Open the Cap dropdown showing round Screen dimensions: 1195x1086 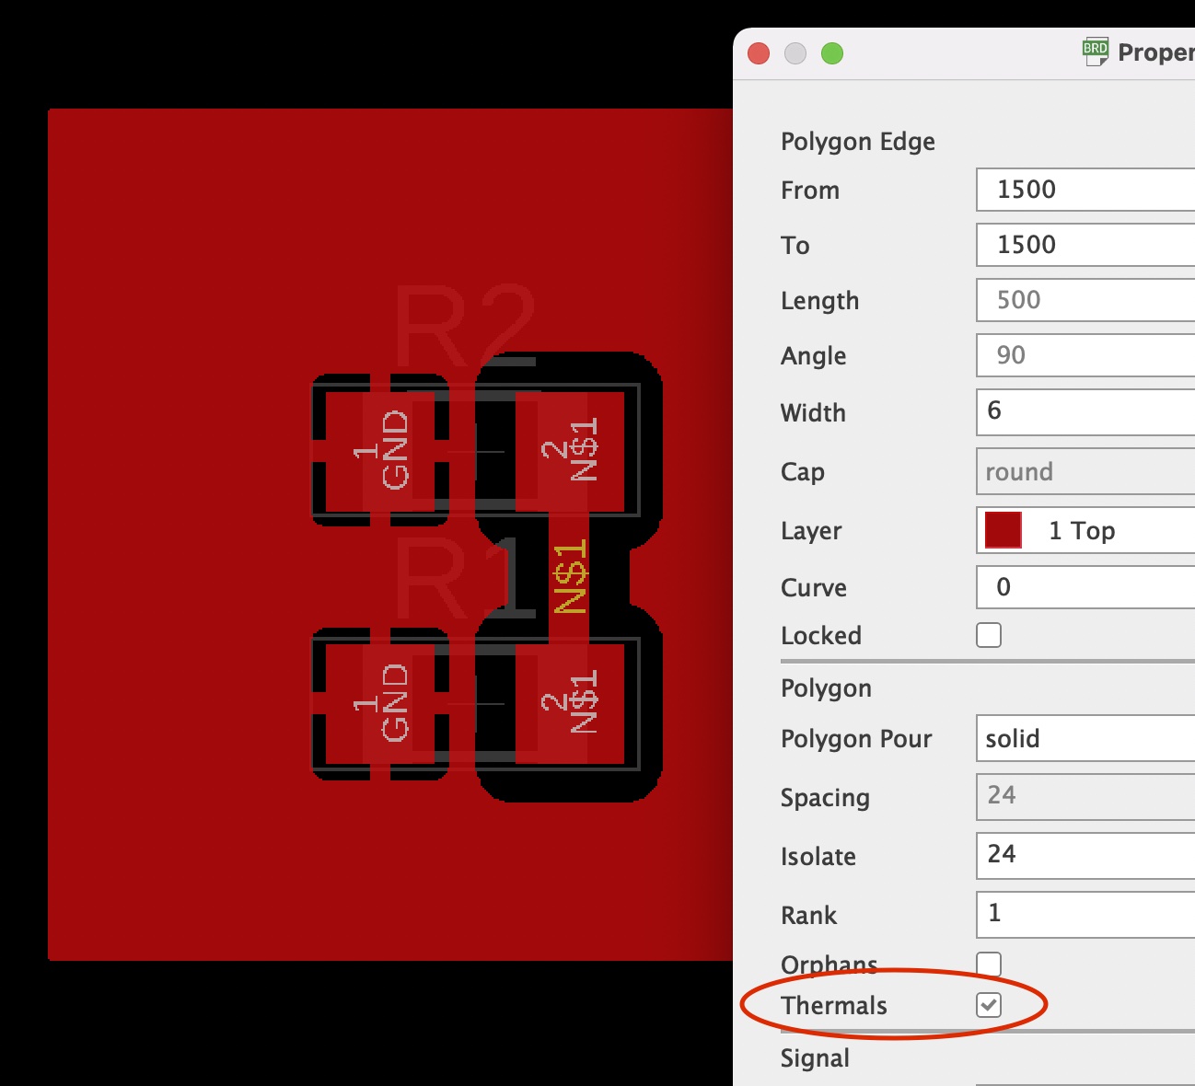(1085, 472)
